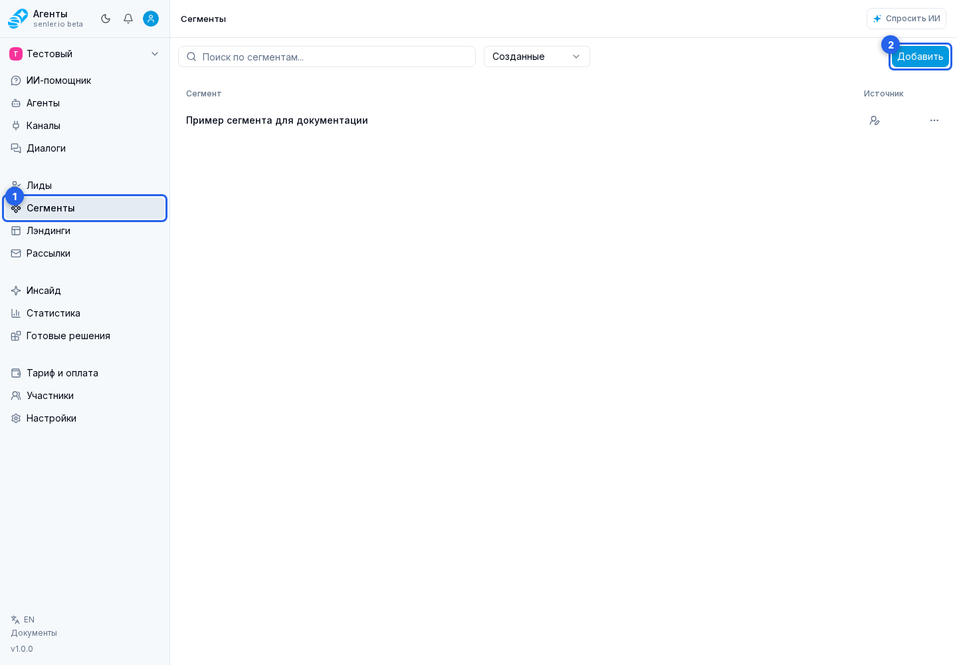This screenshot has width=957, height=665.
Task: Open Готовые решения
Action: click(x=84, y=336)
